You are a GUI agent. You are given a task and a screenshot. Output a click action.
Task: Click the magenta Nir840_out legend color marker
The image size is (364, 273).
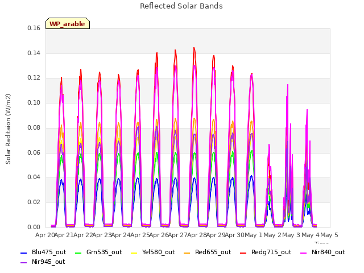[x=304, y=253]
